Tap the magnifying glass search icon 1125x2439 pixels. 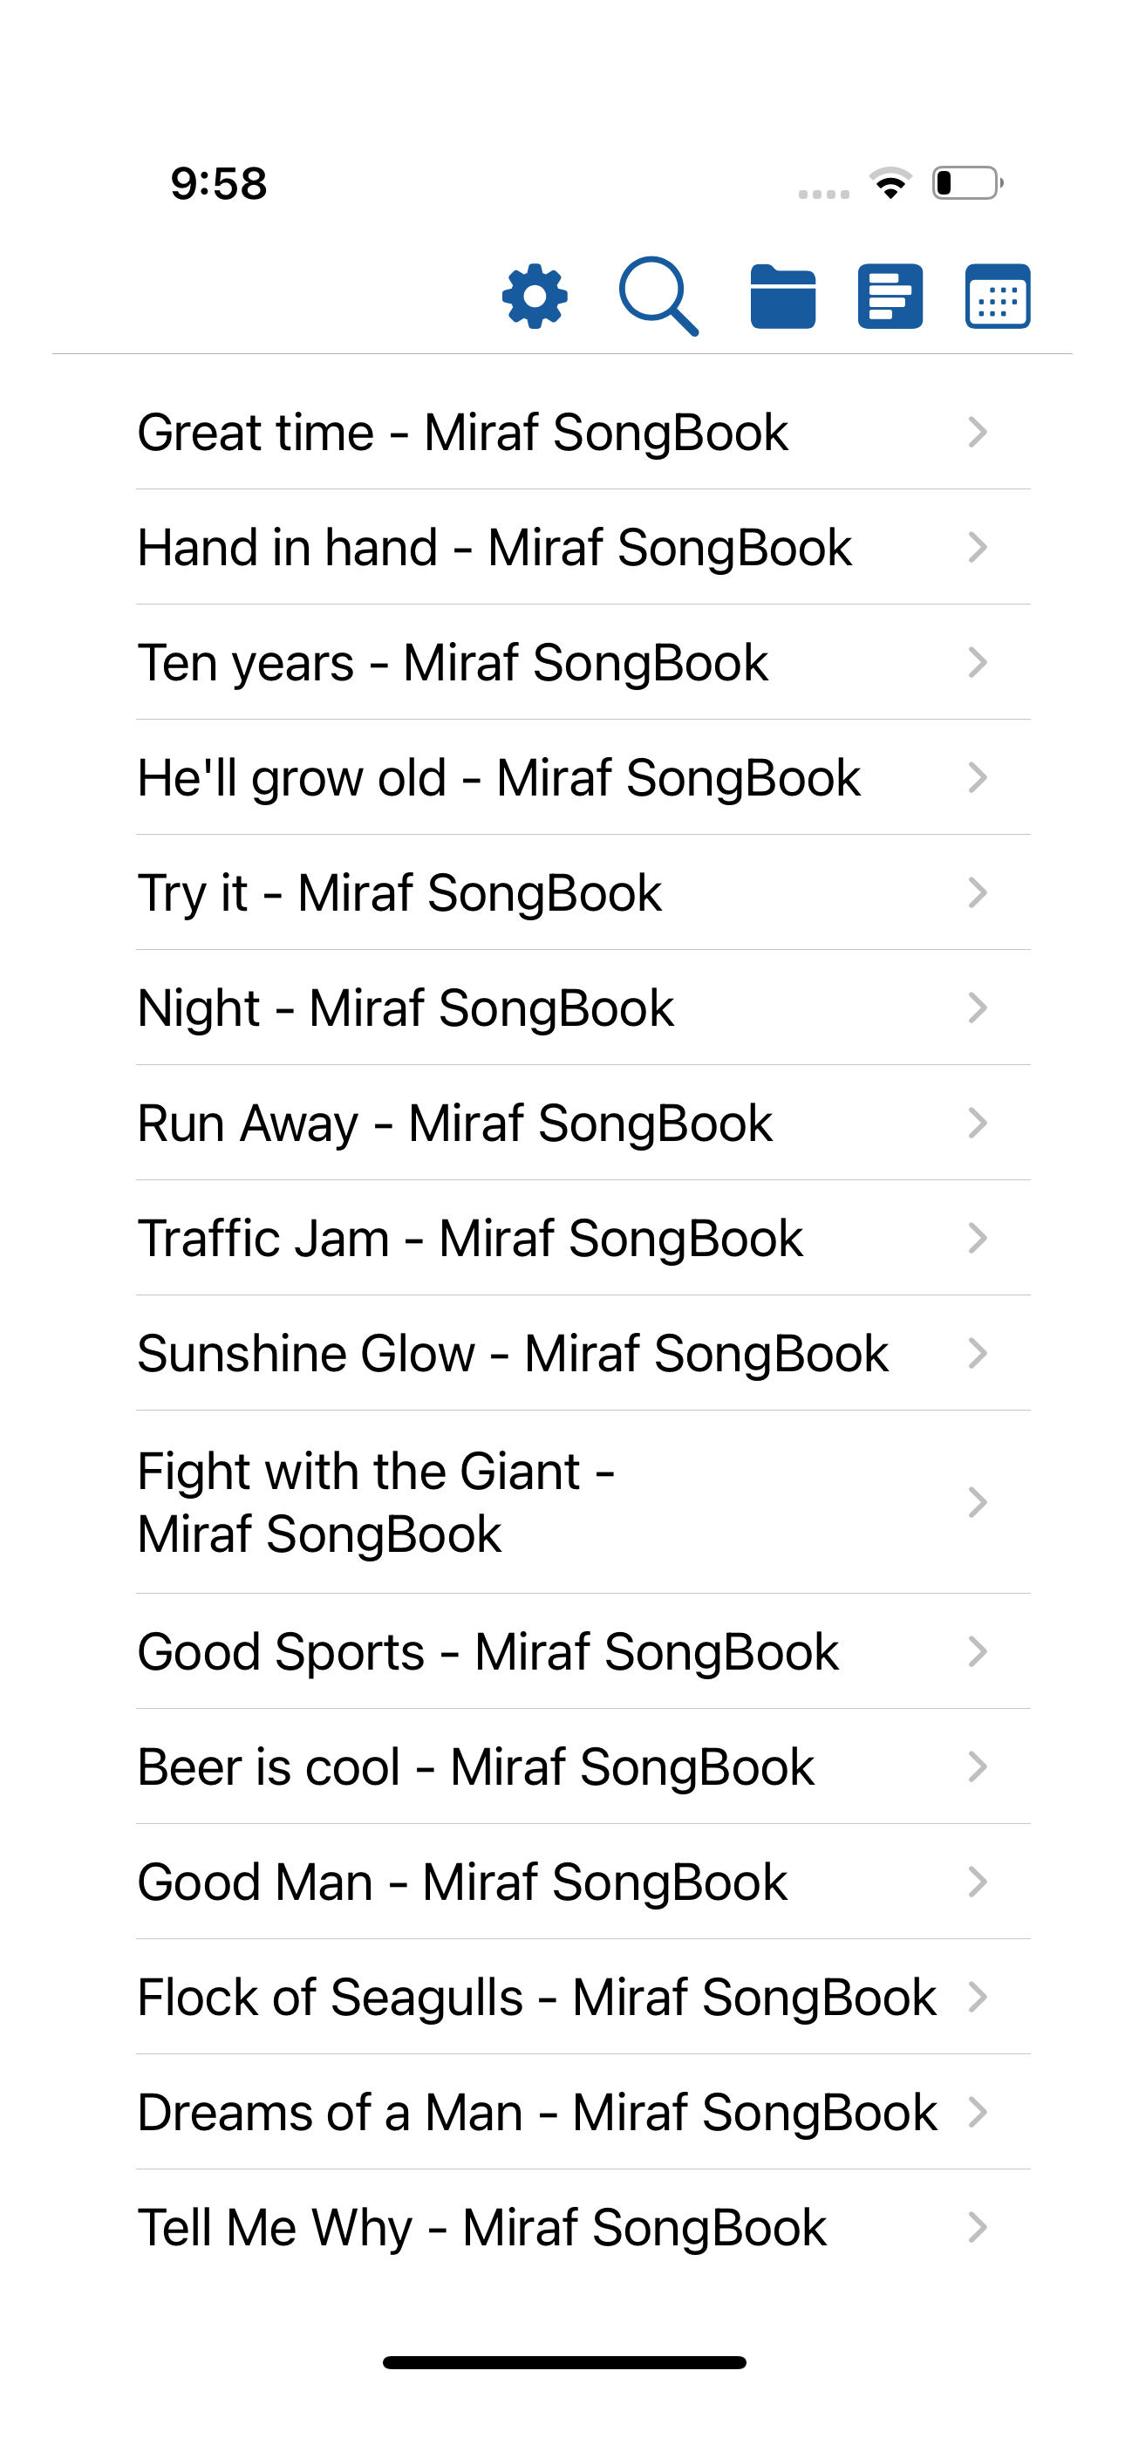[x=659, y=297]
